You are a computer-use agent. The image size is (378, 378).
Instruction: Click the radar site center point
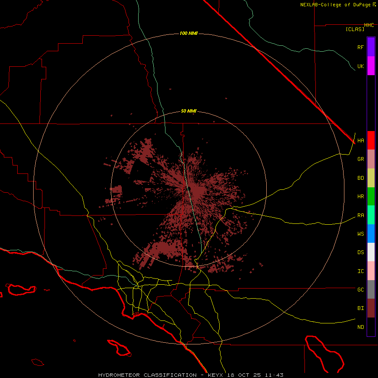tap(189, 189)
